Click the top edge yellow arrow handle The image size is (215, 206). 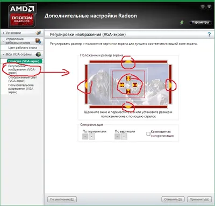[128, 62]
